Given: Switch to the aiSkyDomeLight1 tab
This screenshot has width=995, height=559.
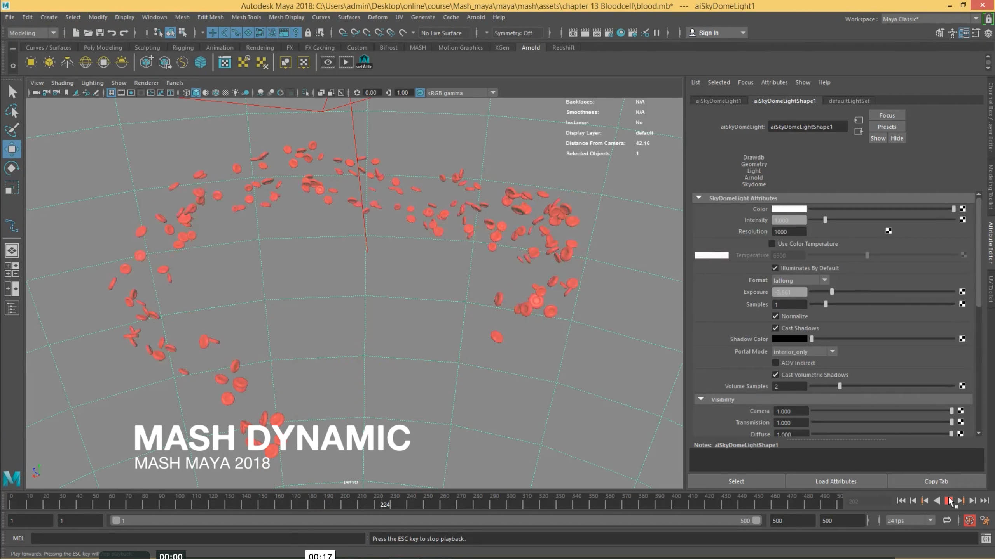Looking at the screenshot, I should tap(718, 101).
